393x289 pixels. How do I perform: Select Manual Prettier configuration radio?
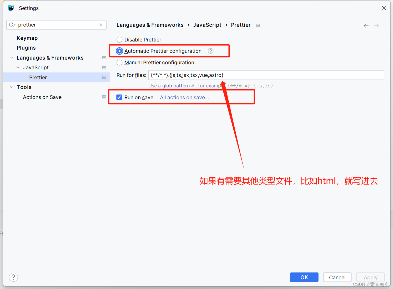coord(119,62)
